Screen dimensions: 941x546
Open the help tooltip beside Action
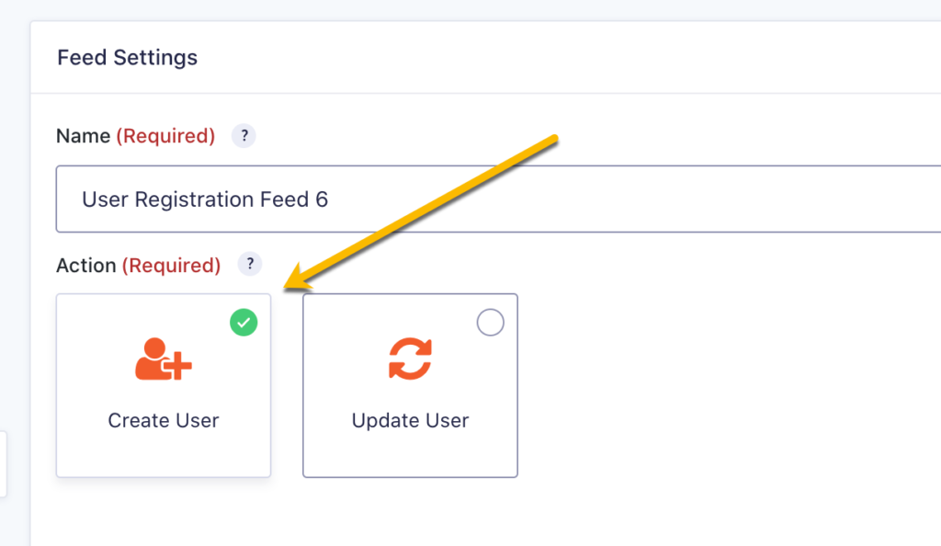coord(250,264)
